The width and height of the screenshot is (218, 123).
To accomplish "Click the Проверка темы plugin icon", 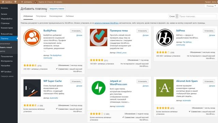I will (x=98, y=37).
